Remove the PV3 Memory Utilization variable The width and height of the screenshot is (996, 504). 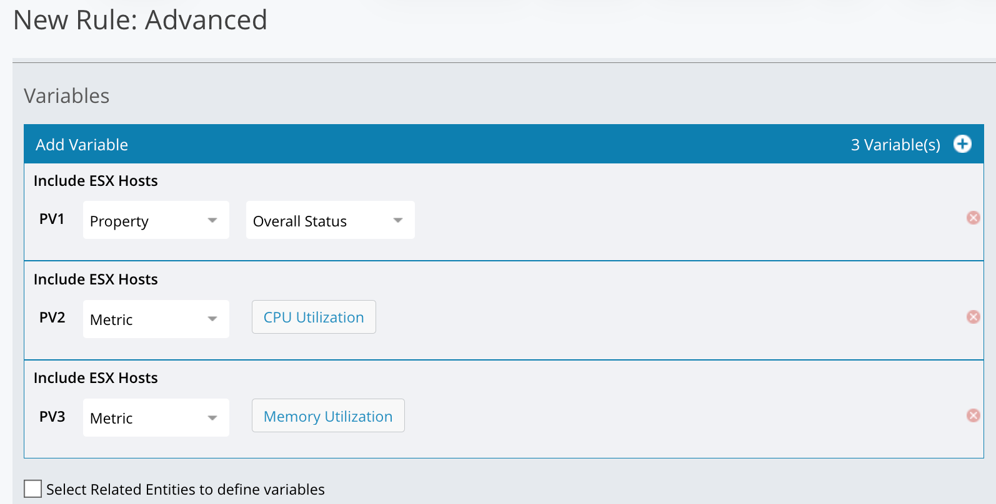pyautogui.click(x=973, y=415)
